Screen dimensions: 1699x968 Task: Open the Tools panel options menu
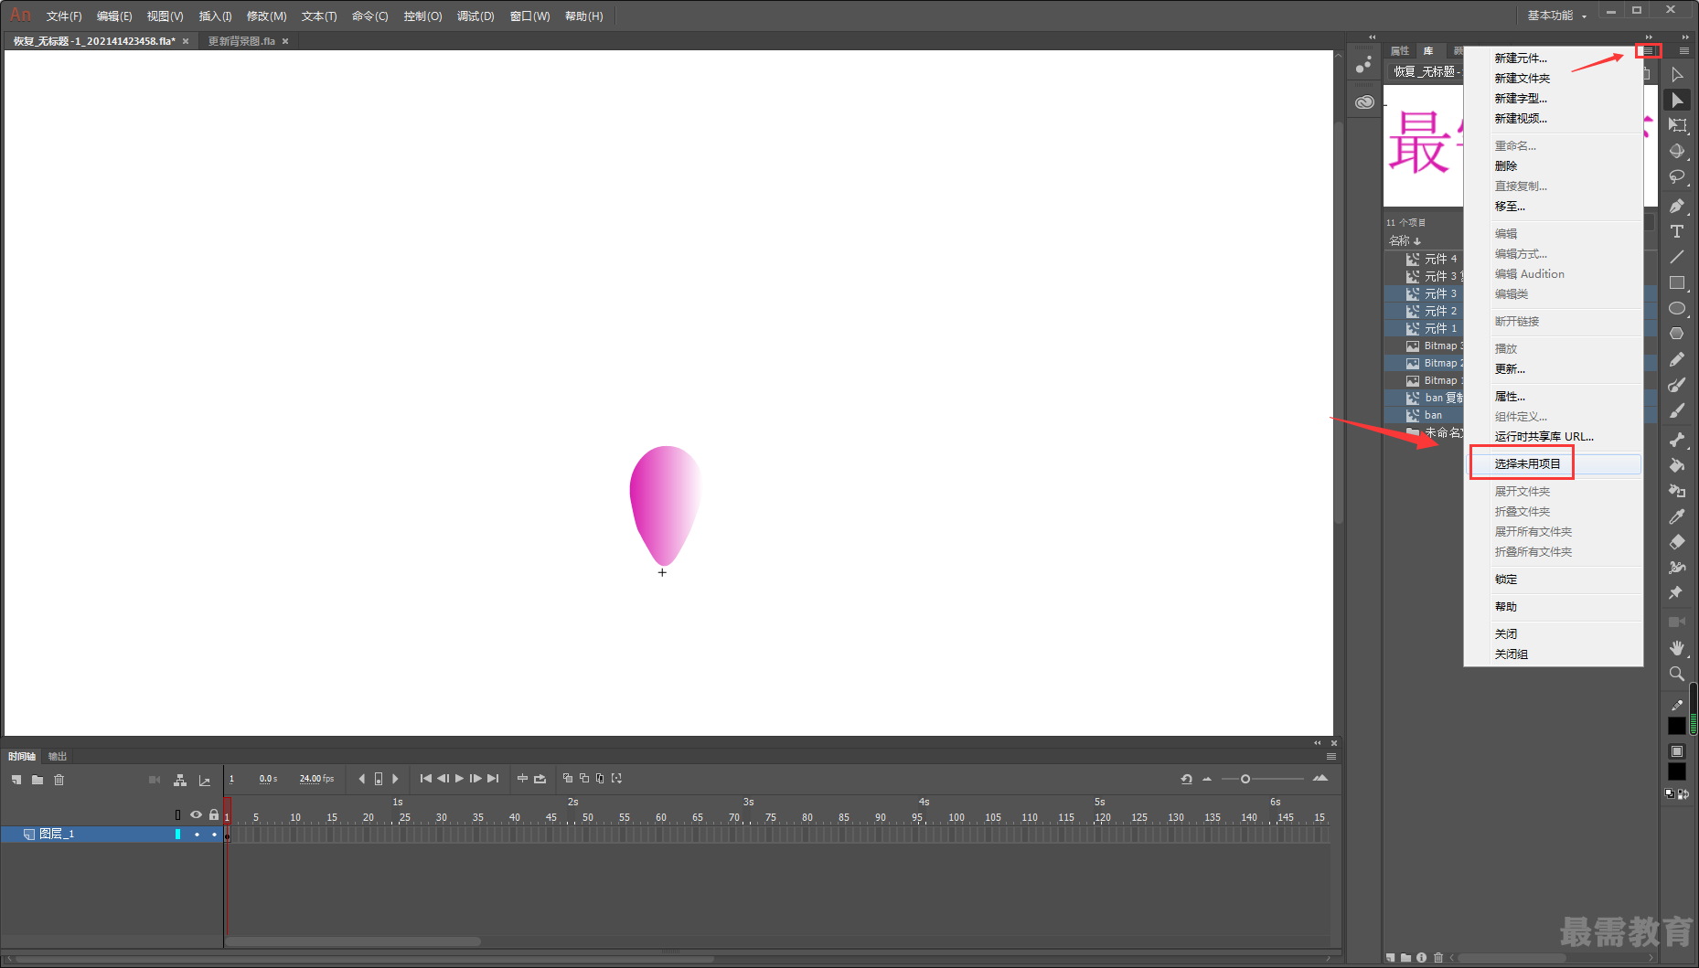(1683, 51)
